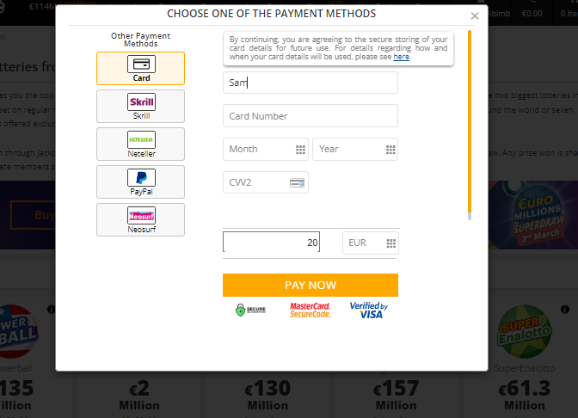
Task: Click the Pay Now button
Action: click(311, 285)
